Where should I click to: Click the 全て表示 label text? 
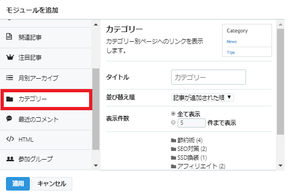coord(188,114)
